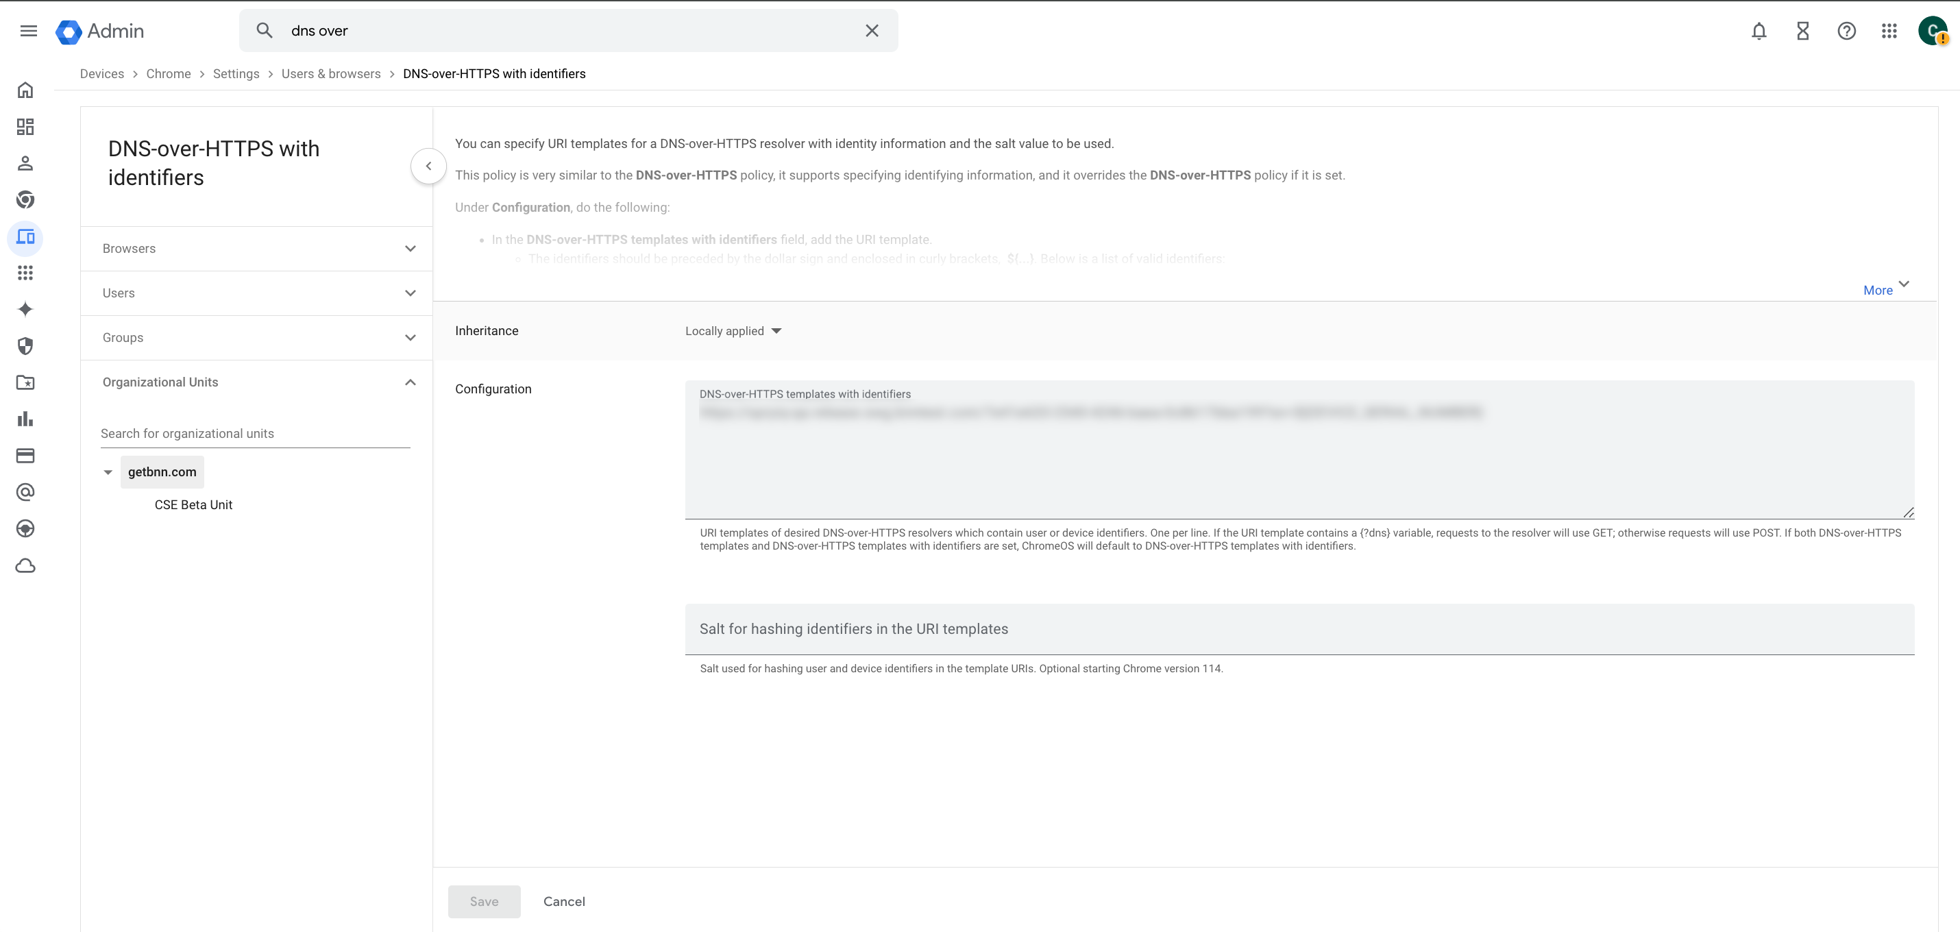Expand the Browsers section
Viewport: 1960px width, 932px height.
click(x=256, y=249)
